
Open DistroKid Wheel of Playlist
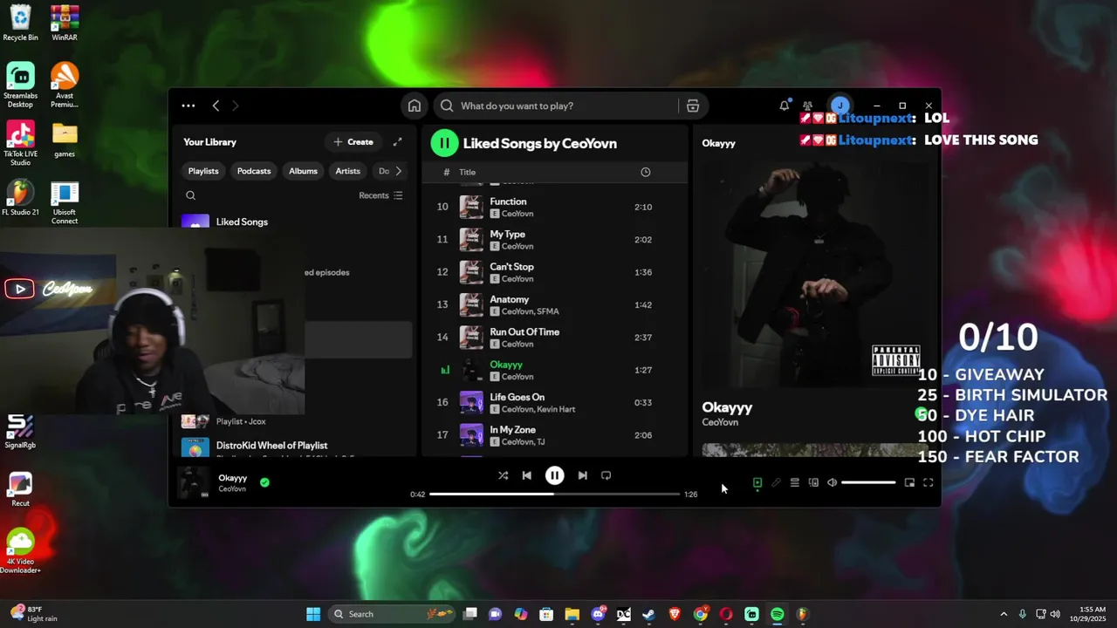(271, 445)
